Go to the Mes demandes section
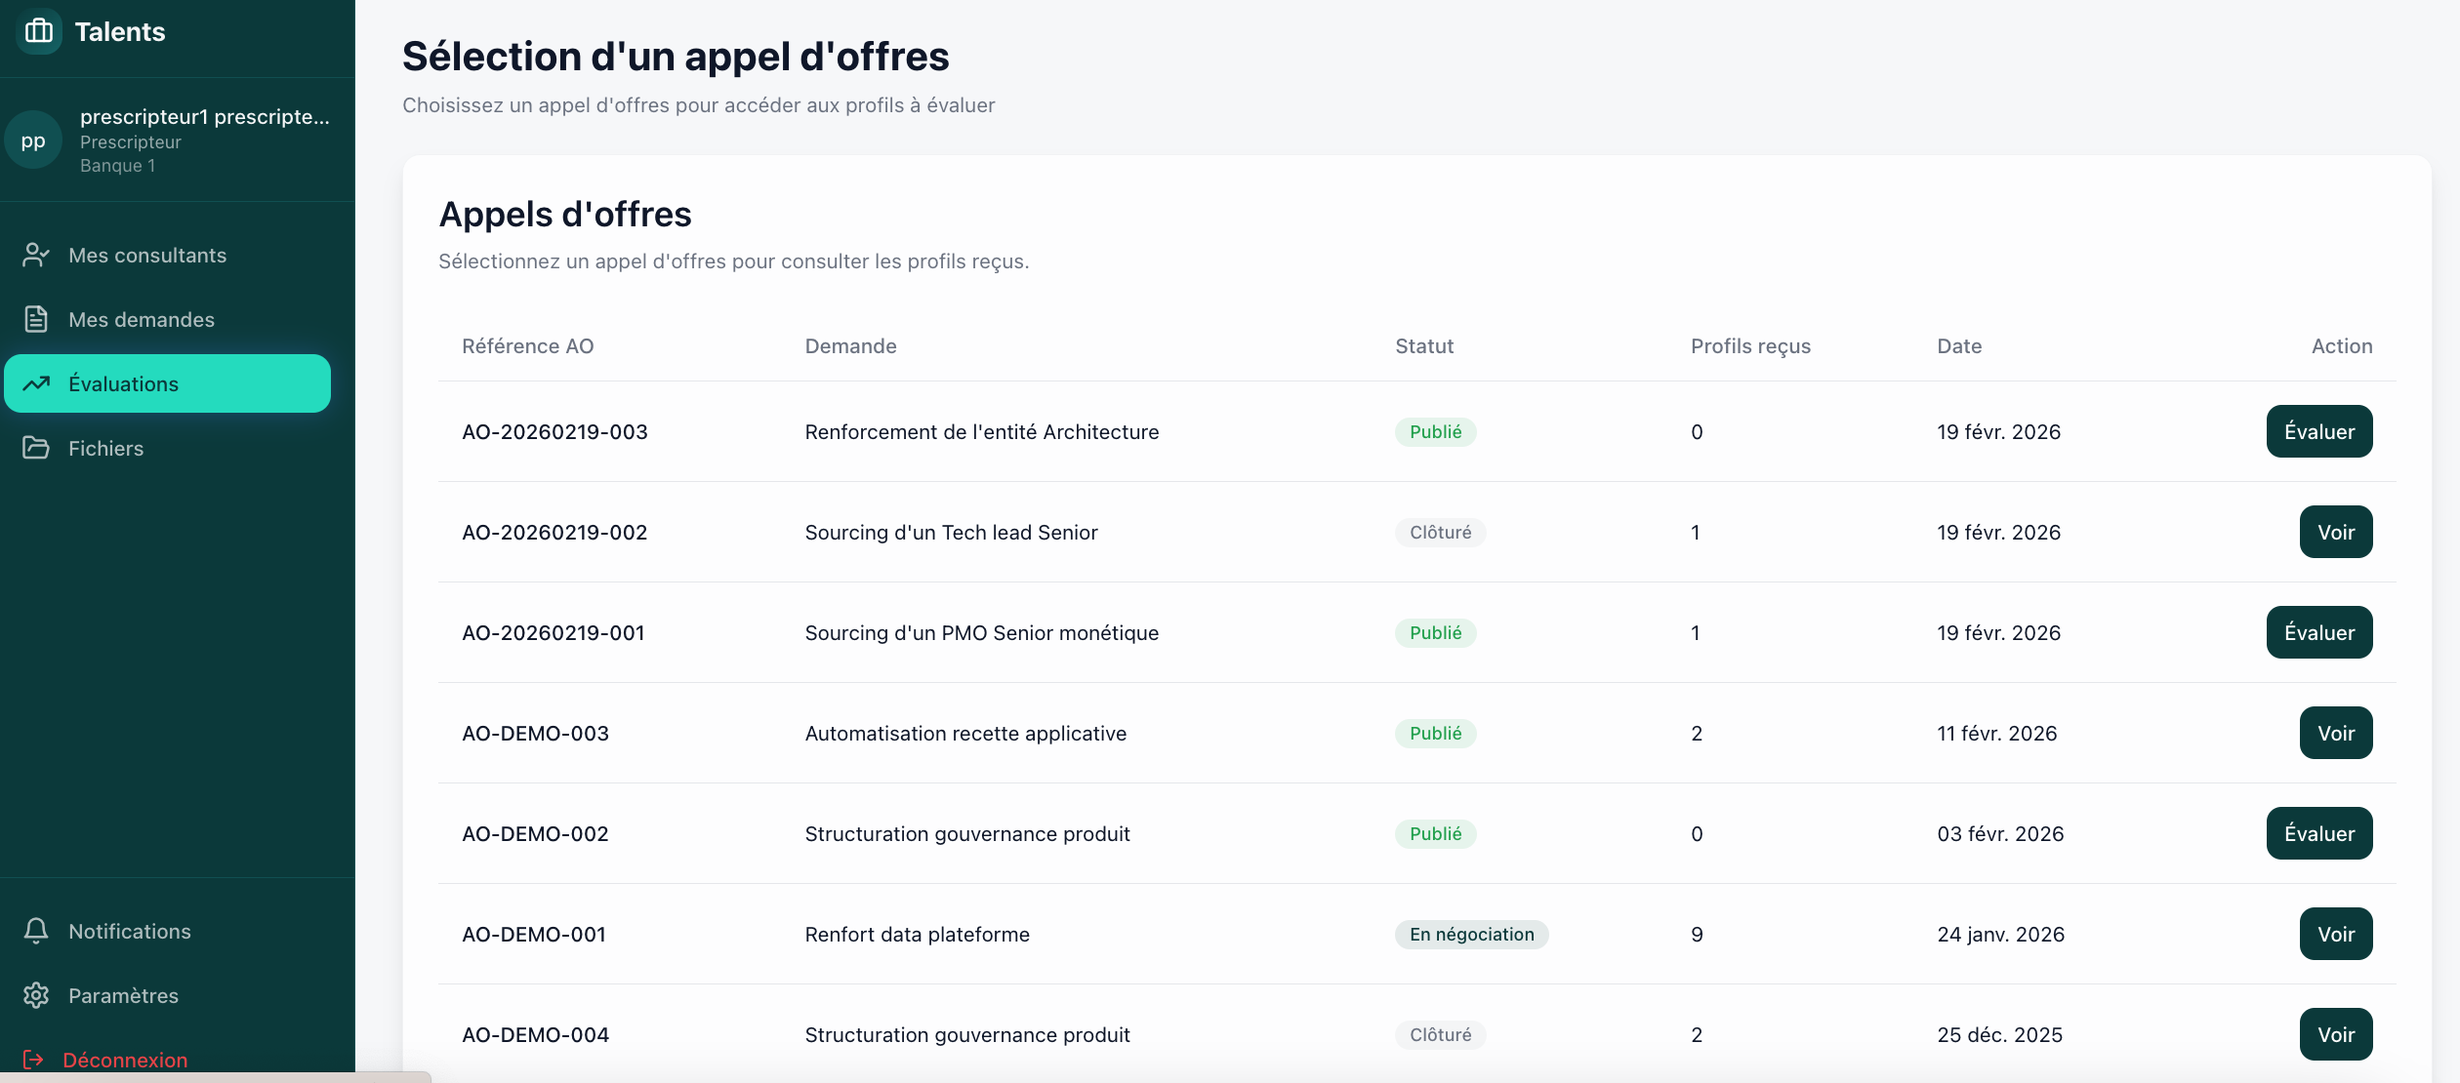This screenshot has height=1083, width=2460. pyautogui.click(x=142, y=320)
